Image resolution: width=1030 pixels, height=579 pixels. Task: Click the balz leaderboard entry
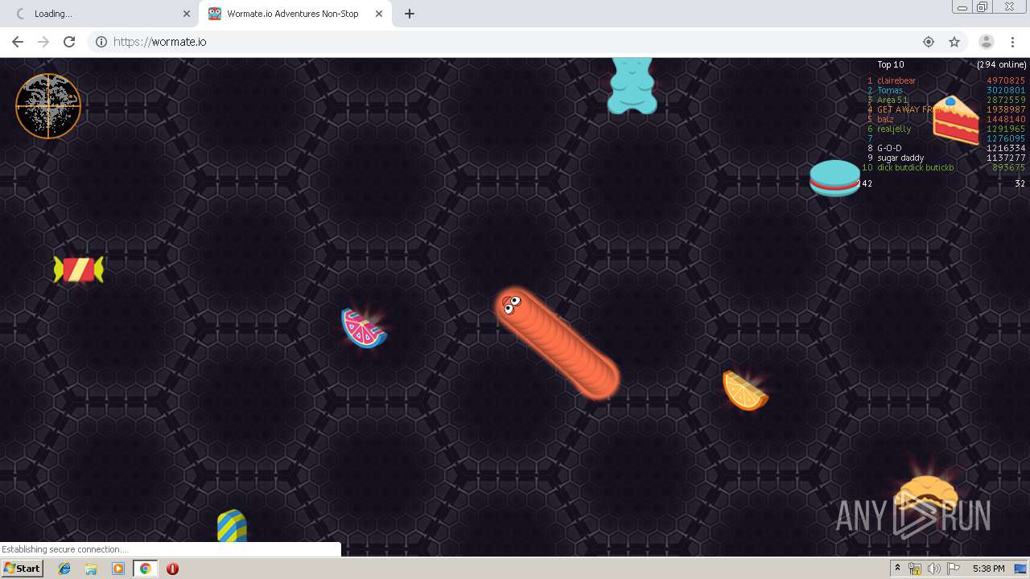coord(885,119)
